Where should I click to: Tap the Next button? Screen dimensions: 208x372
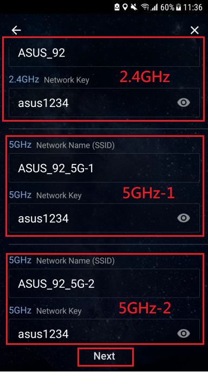pyautogui.click(x=105, y=356)
